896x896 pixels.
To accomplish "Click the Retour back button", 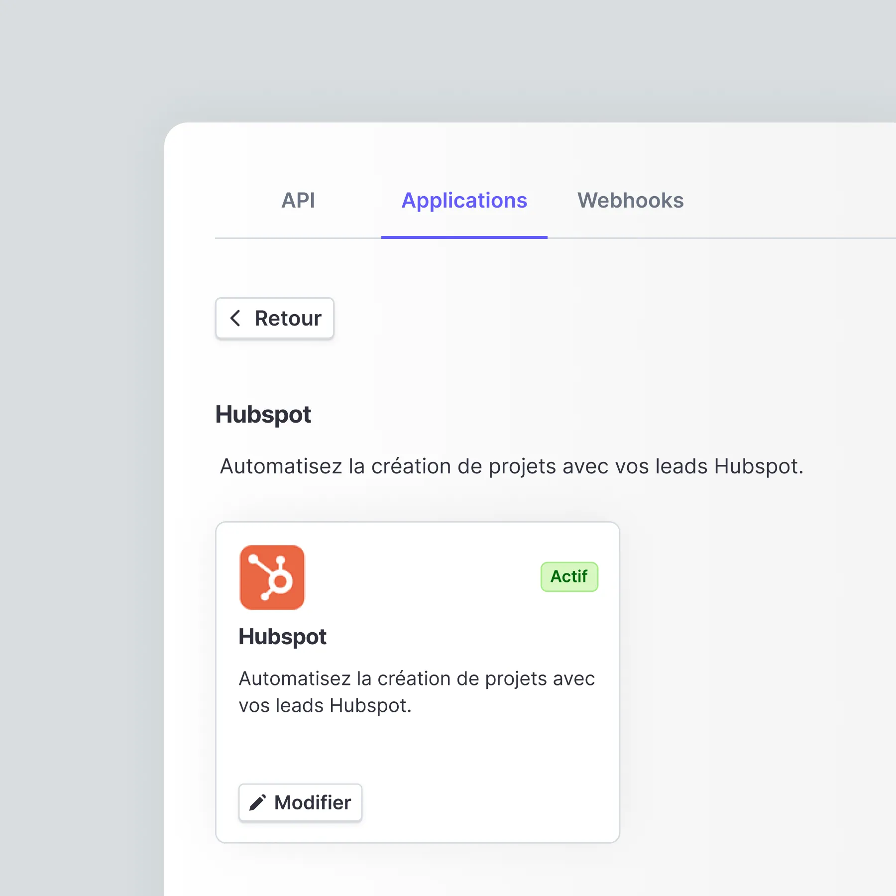I will click(x=275, y=319).
